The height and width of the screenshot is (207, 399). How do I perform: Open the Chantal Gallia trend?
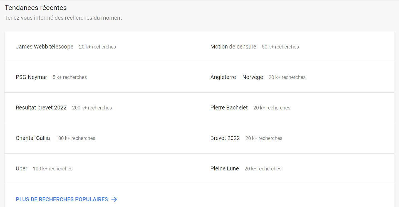[x=33, y=138]
